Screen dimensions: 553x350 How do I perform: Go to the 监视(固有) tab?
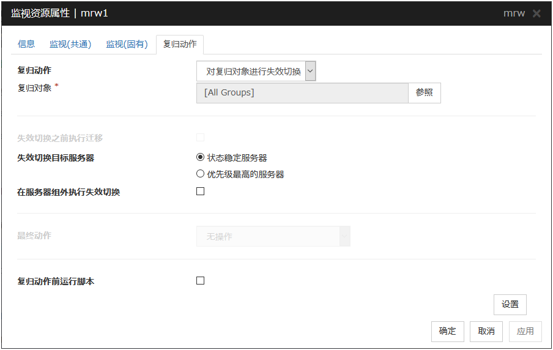tap(127, 44)
